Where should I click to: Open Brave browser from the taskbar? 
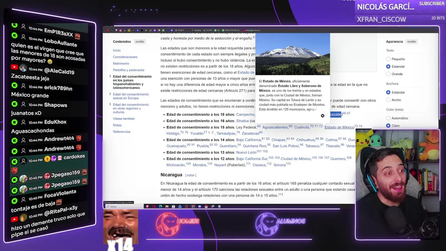click(147, 206)
